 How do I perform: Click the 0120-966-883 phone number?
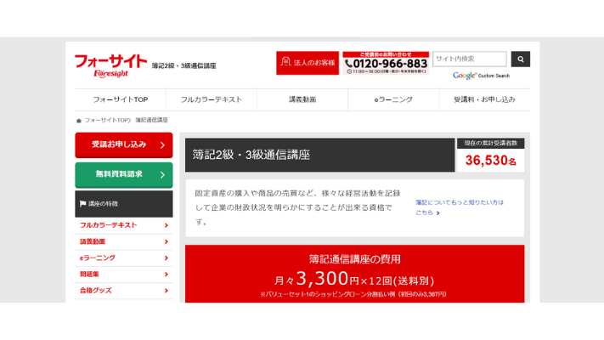390,64
